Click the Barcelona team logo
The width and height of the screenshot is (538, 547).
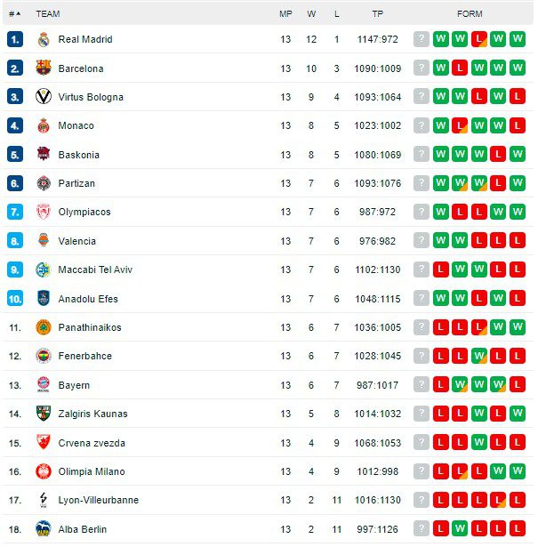point(43,68)
